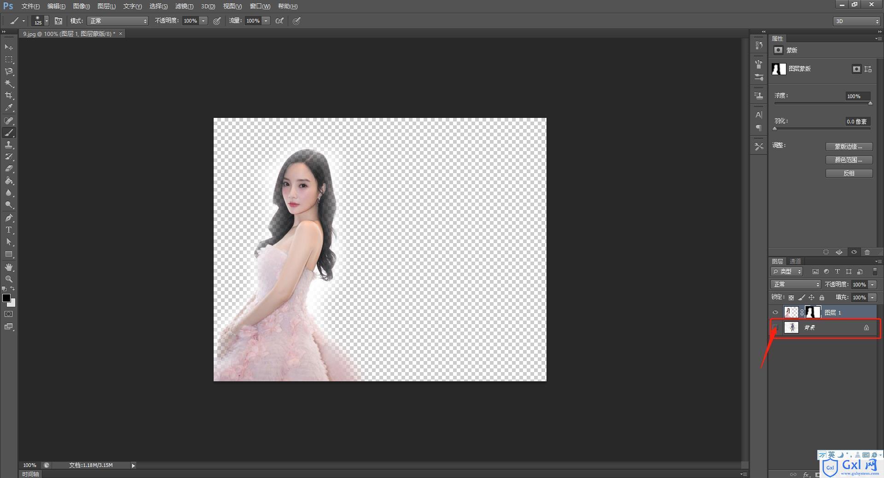
Task: Toggle lock position icon
Action: click(812, 297)
